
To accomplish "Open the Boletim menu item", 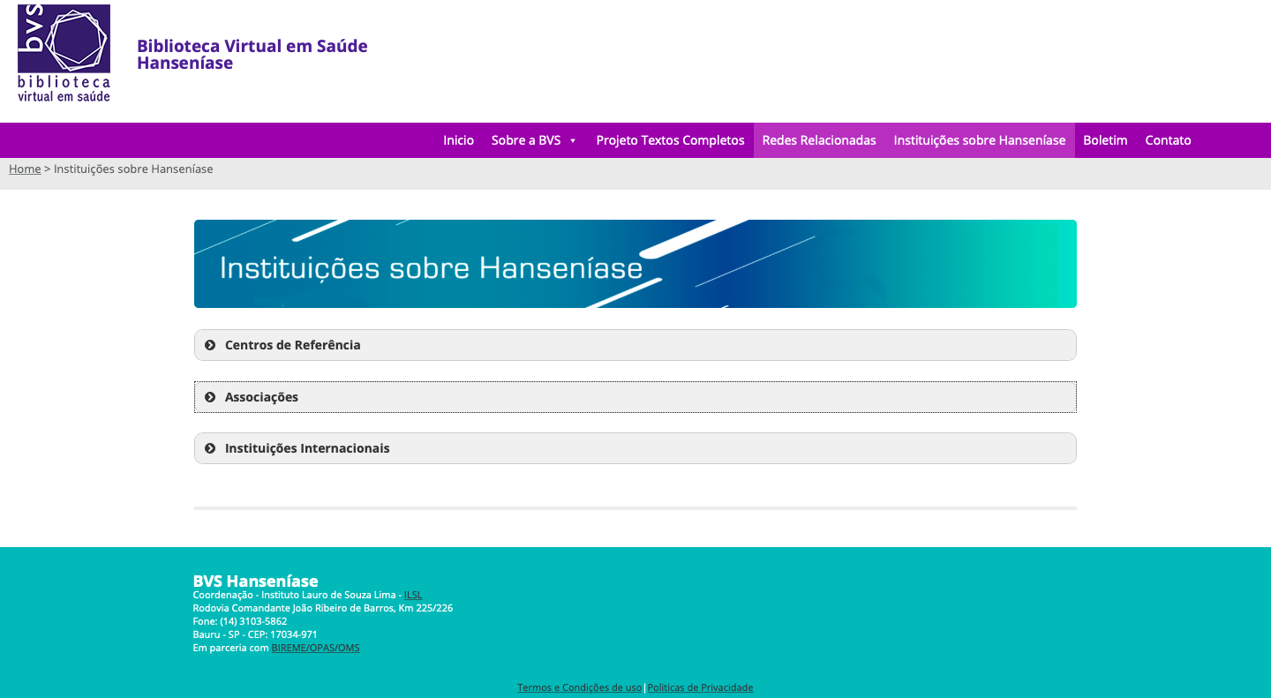I will point(1105,140).
